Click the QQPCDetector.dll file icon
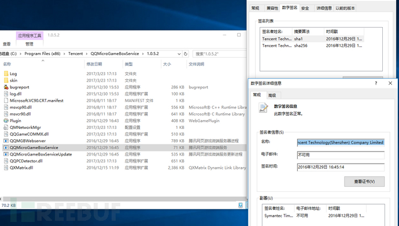The height and width of the screenshot is (226, 399). click(6, 161)
